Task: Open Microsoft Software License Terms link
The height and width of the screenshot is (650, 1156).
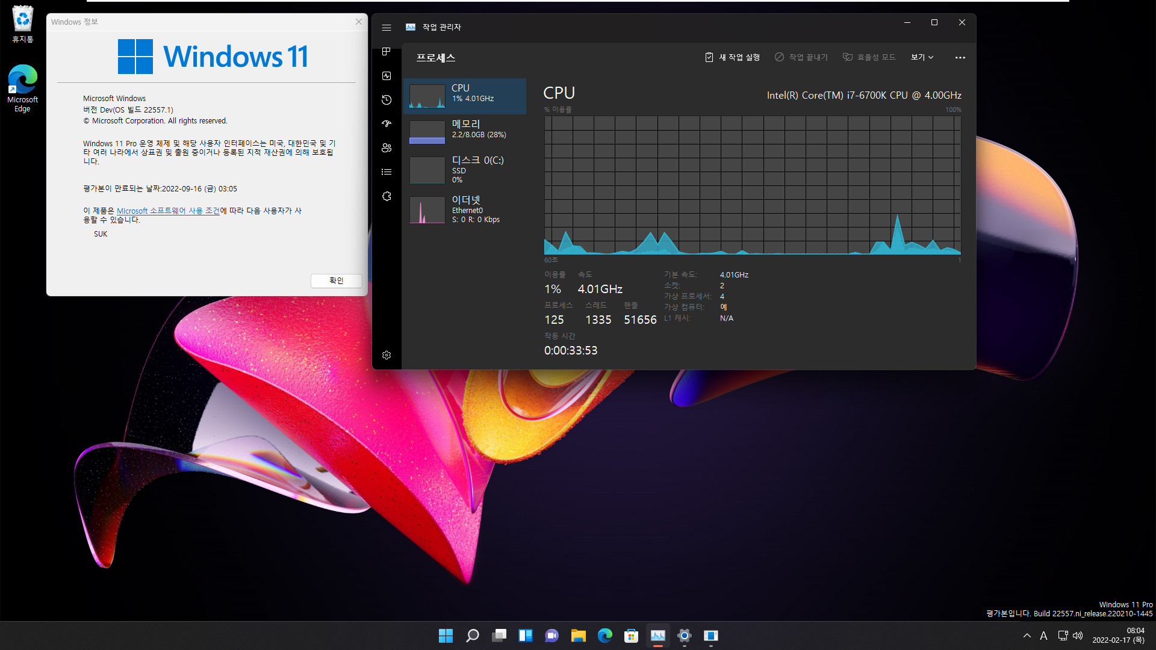Action: click(168, 211)
